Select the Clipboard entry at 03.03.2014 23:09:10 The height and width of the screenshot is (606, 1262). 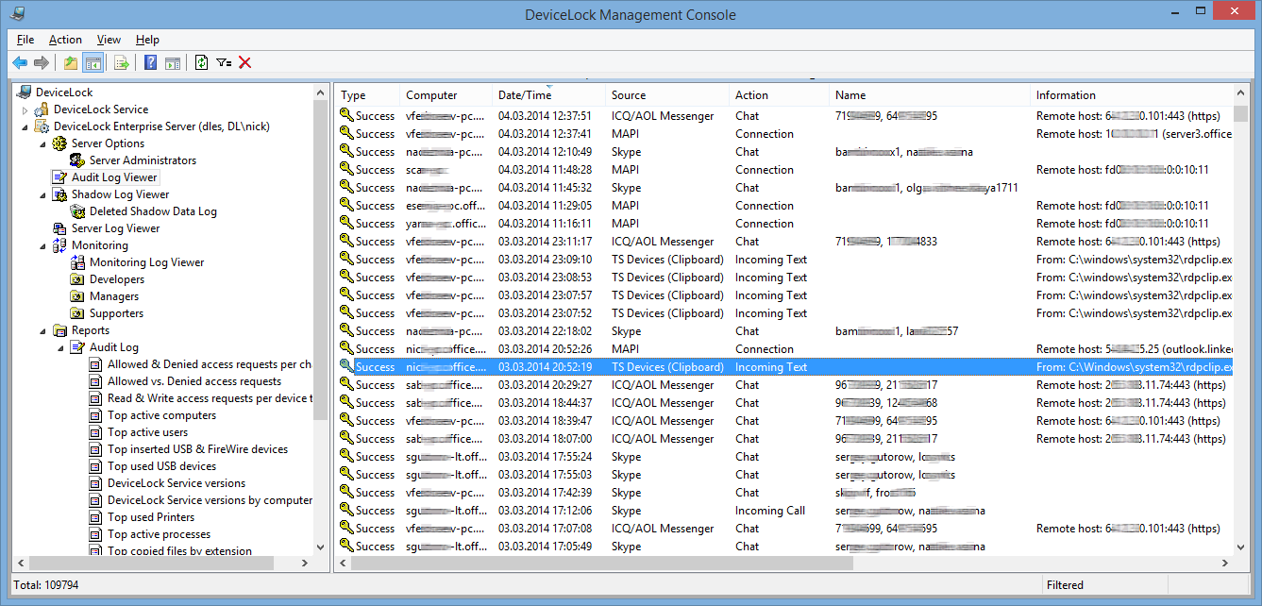point(784,260)
